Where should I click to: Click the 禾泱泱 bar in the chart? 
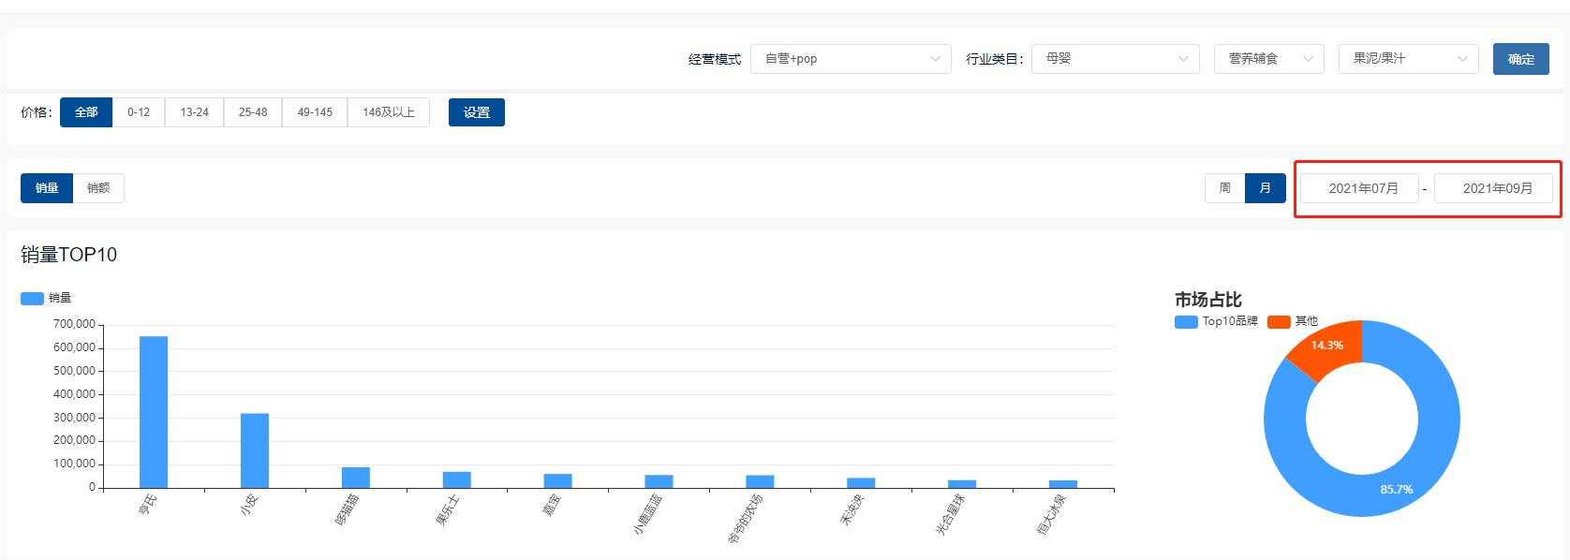(861, 483)
